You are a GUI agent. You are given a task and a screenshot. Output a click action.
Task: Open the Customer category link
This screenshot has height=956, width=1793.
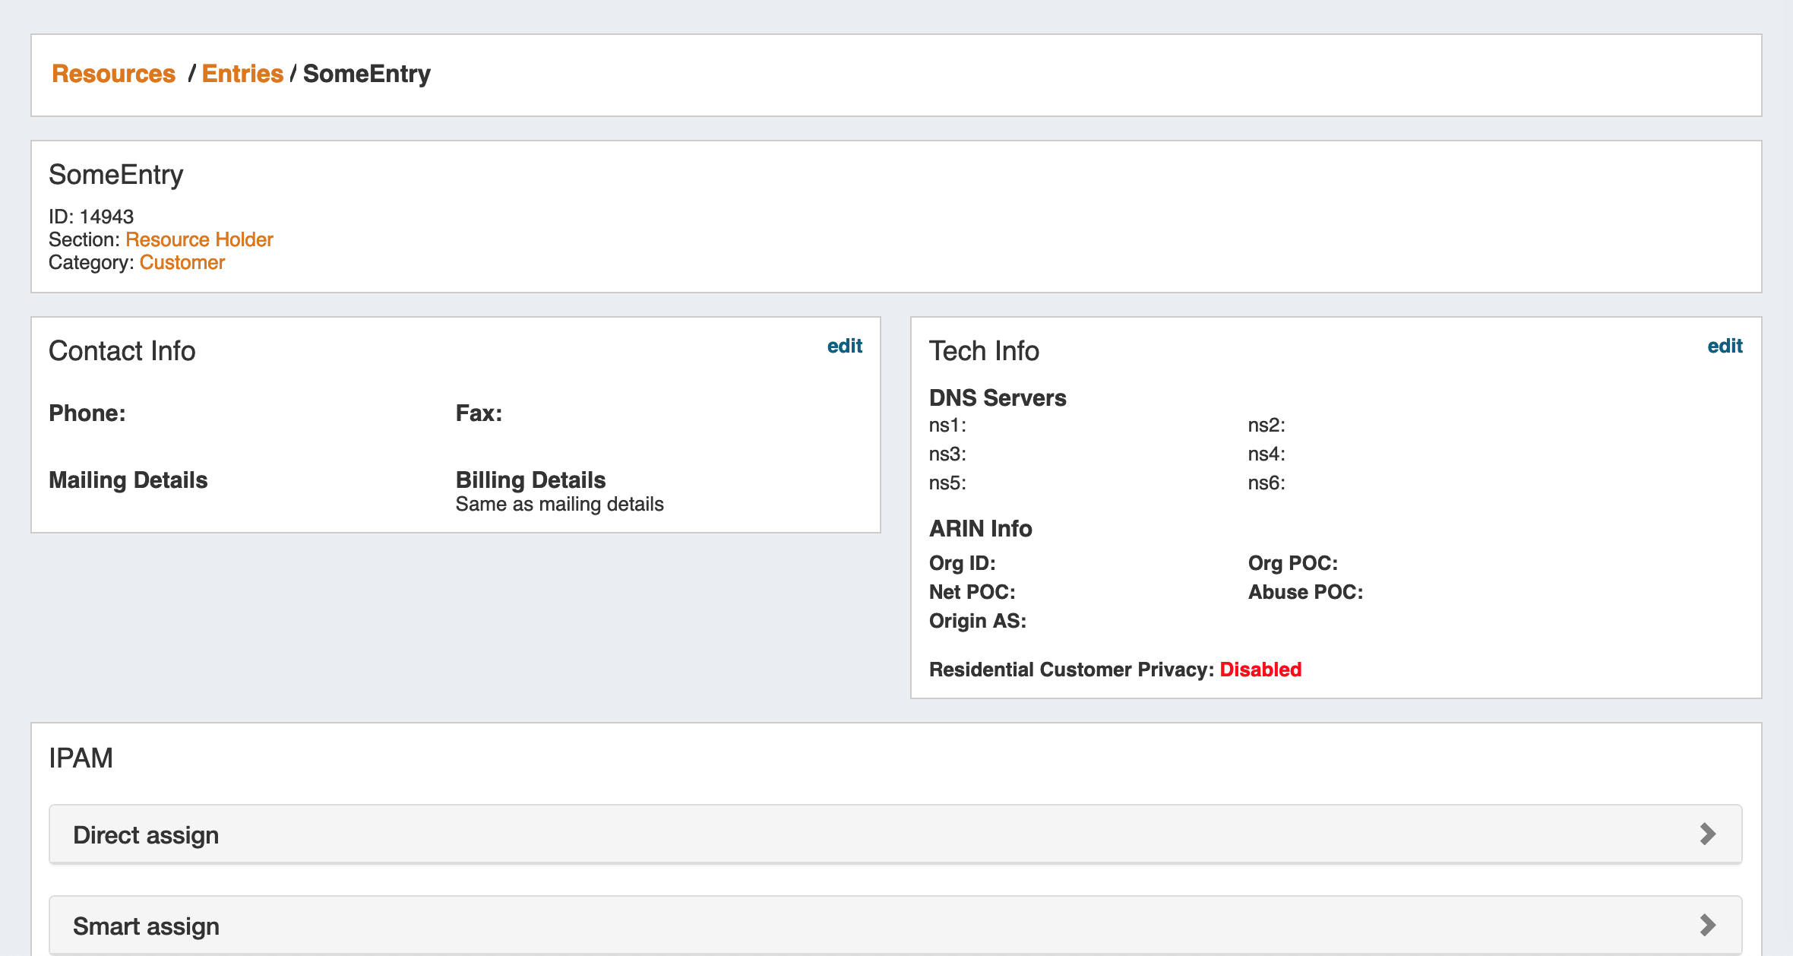pos(182,262)
